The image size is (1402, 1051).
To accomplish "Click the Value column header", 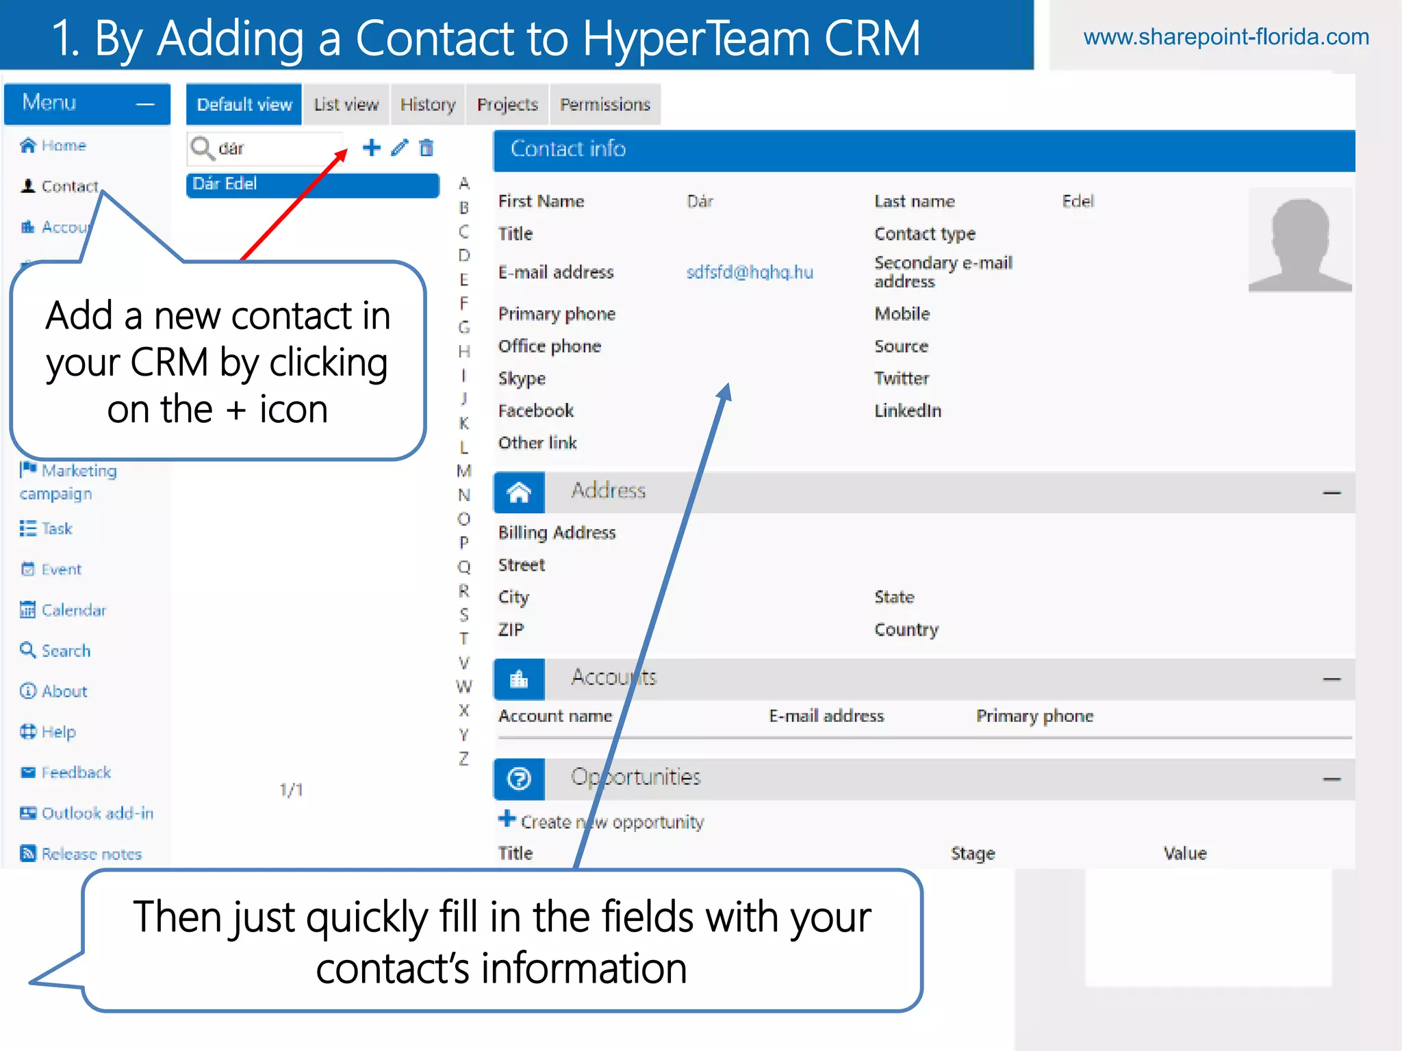I will point(1185,853).
